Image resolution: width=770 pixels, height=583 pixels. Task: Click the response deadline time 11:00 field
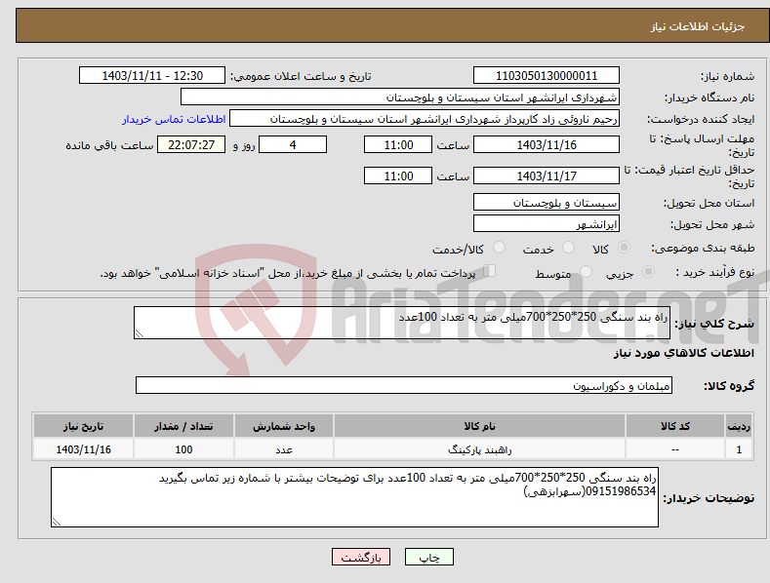tap(398, 144)
